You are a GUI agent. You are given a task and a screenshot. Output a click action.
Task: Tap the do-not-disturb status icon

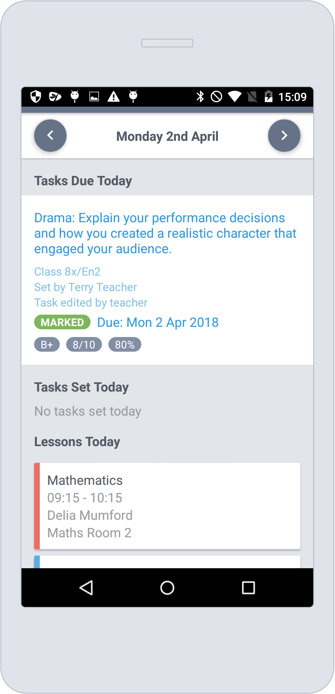click(217, 97)
